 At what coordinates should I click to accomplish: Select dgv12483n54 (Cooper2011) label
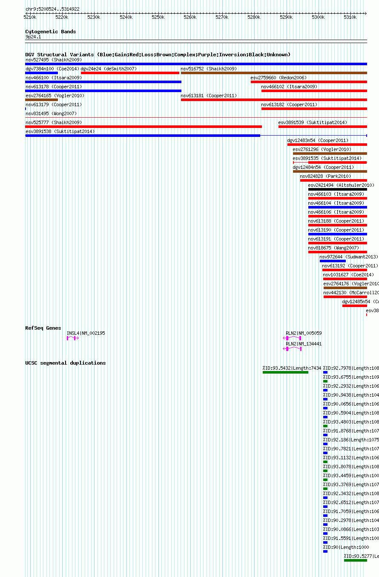(x=318, y=140)
